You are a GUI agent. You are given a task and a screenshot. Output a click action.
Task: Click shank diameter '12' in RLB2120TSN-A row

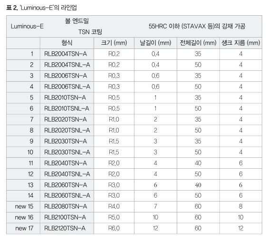click(x=240, y=228)
